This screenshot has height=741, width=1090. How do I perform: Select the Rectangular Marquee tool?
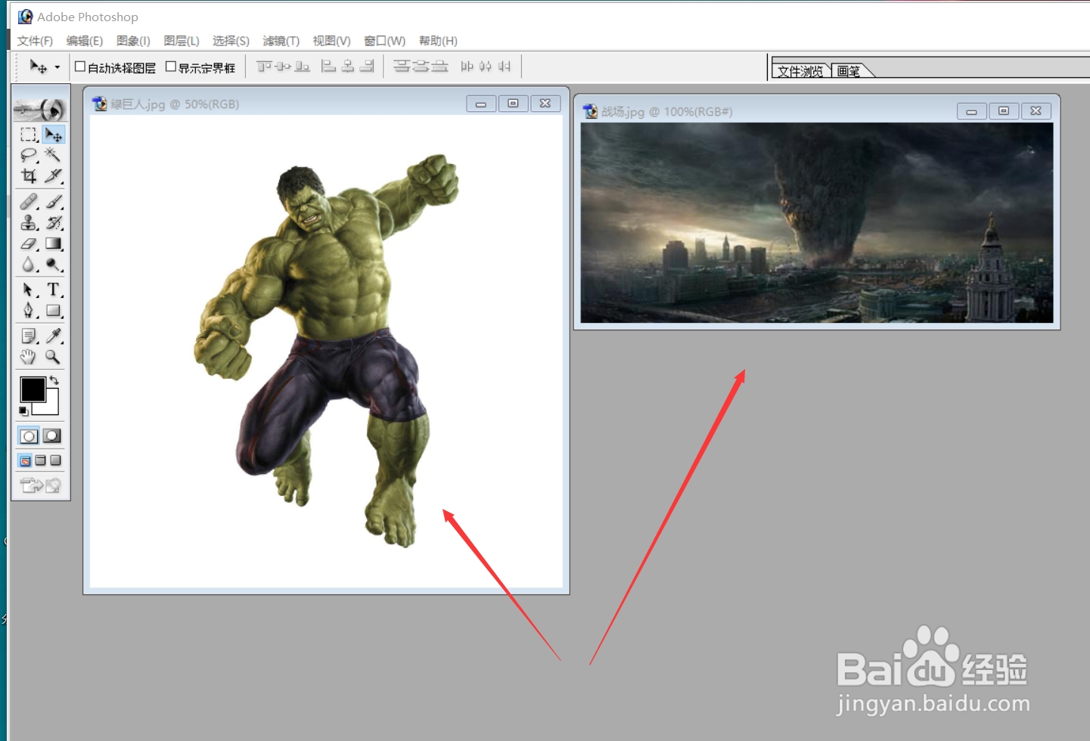(x=29, y=135)
